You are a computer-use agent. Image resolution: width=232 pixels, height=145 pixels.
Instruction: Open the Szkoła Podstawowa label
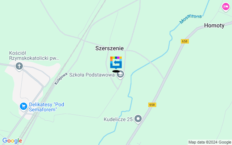[92, 75]
